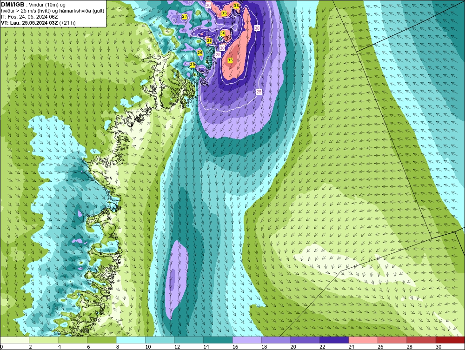Pick the 14–16 m/s dark teal legend swatch

218,340
